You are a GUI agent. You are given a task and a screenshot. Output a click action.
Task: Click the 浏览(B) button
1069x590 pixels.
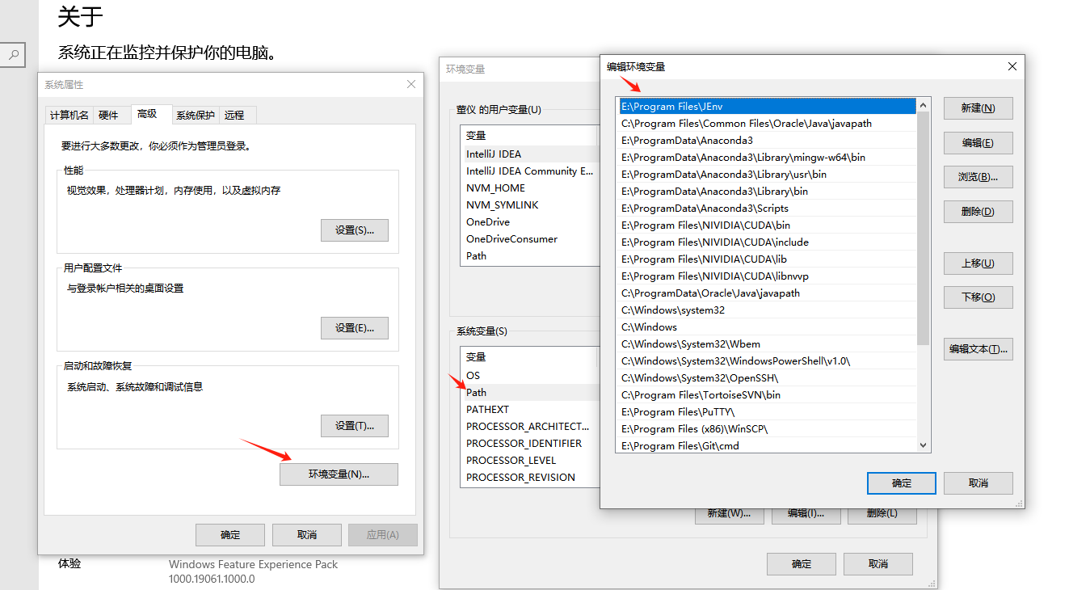[978, 177]
